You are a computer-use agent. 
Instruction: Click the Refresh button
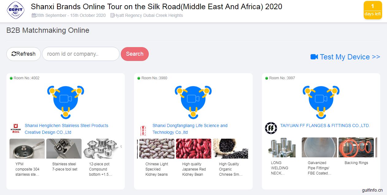click(x=24, y=54)
